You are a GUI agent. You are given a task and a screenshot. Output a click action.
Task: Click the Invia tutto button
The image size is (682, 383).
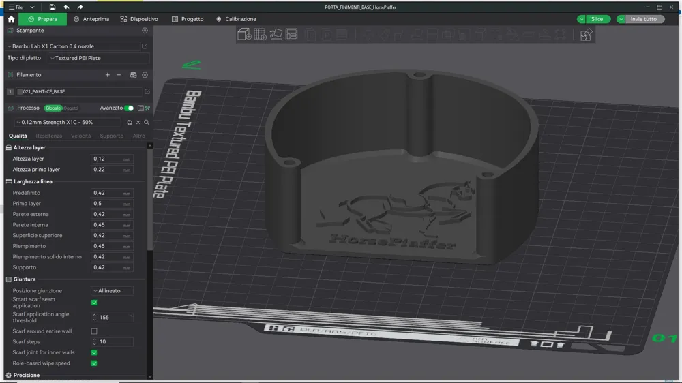pyautogui.click(x=644, y=19)
